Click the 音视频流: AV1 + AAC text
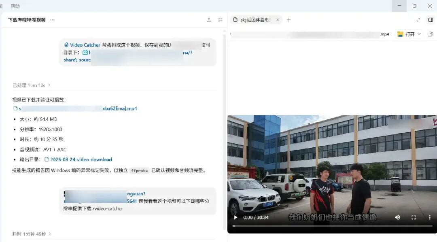 43,149
